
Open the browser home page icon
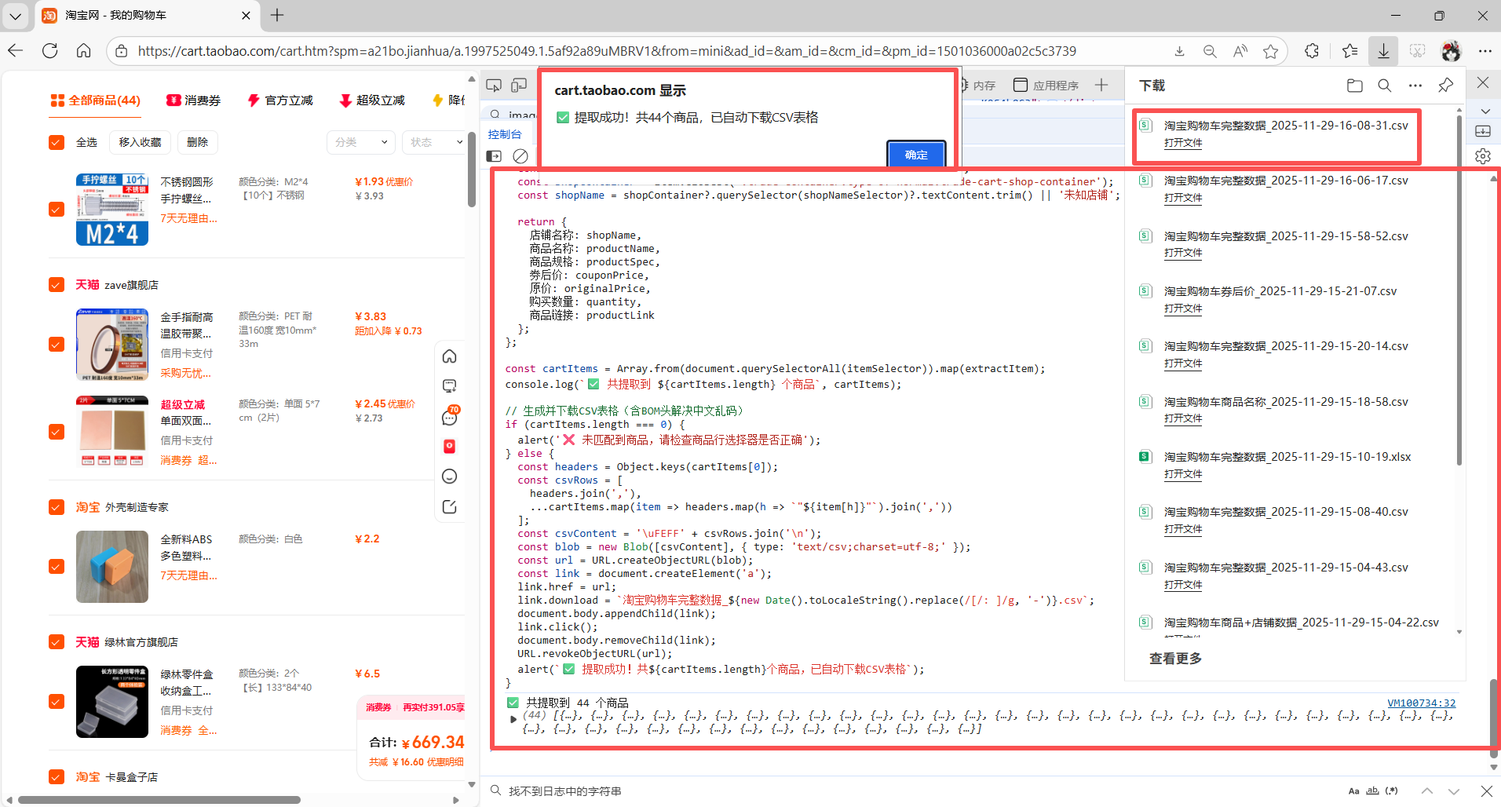click(x=84, y=51)
